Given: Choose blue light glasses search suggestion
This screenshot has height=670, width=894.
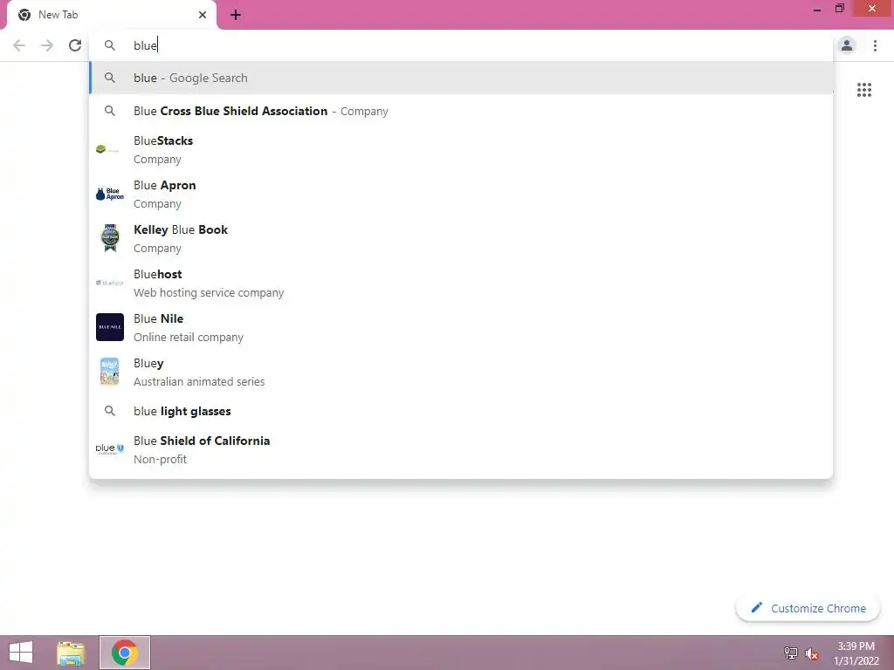Looking at the screenshot, I should [x=461, y=411].
